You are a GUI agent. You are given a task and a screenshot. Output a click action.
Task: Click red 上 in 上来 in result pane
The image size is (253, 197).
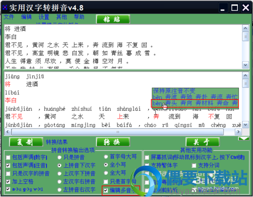120,116
